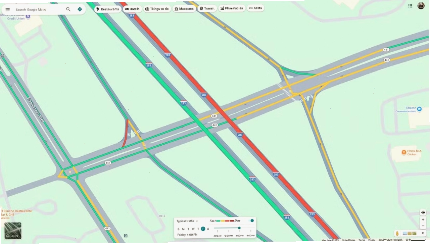Select the Street View pegman icon
Screen dimensions: 430x244
(x=397, y=233)
